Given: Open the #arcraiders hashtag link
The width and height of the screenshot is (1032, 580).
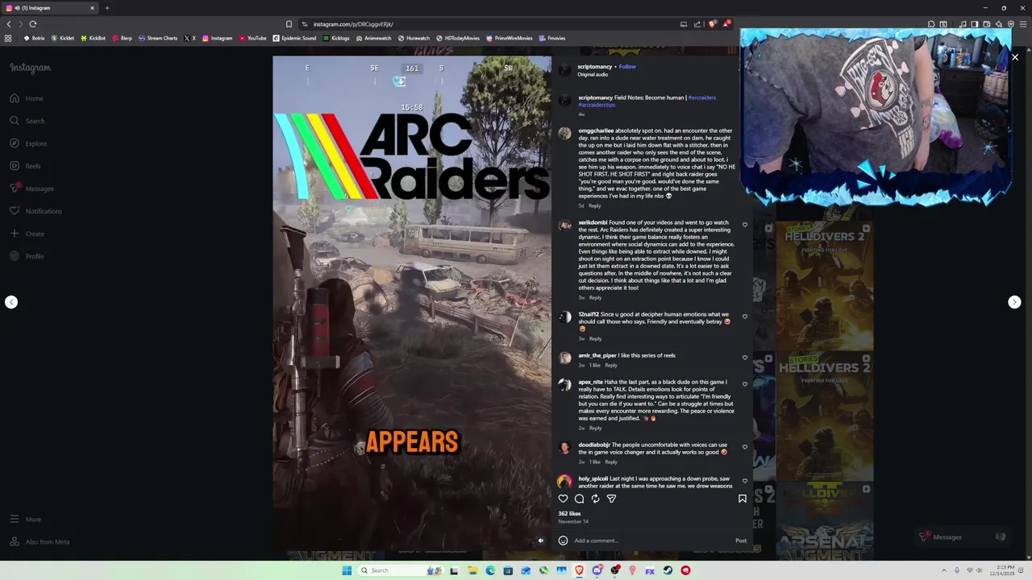Looking at the screenshot, I should coord(701,97).
